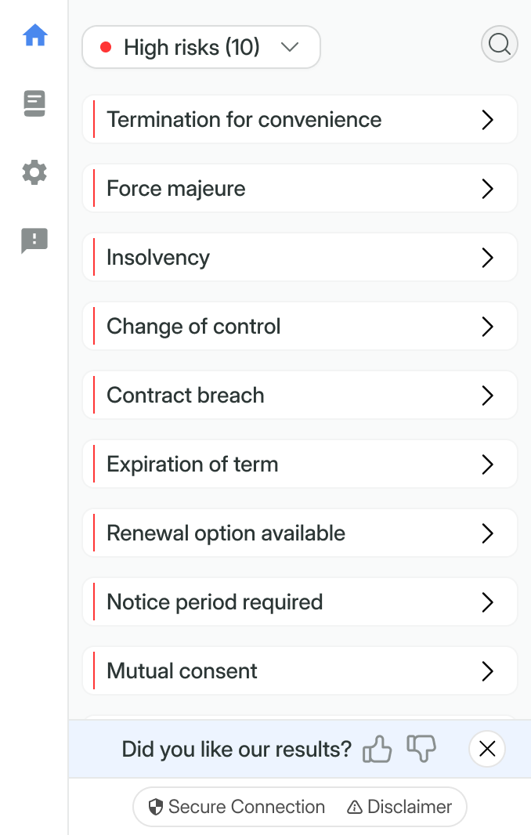Go to the Home sidebar icon
Screen dimensions: 531x835
point(35,35)
